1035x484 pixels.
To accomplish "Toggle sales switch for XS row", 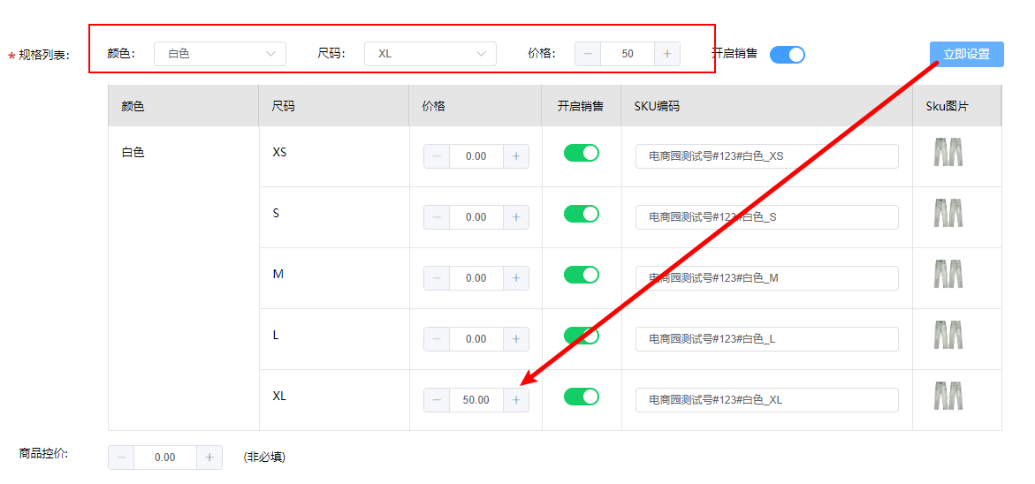I will (x=582, y=152).
